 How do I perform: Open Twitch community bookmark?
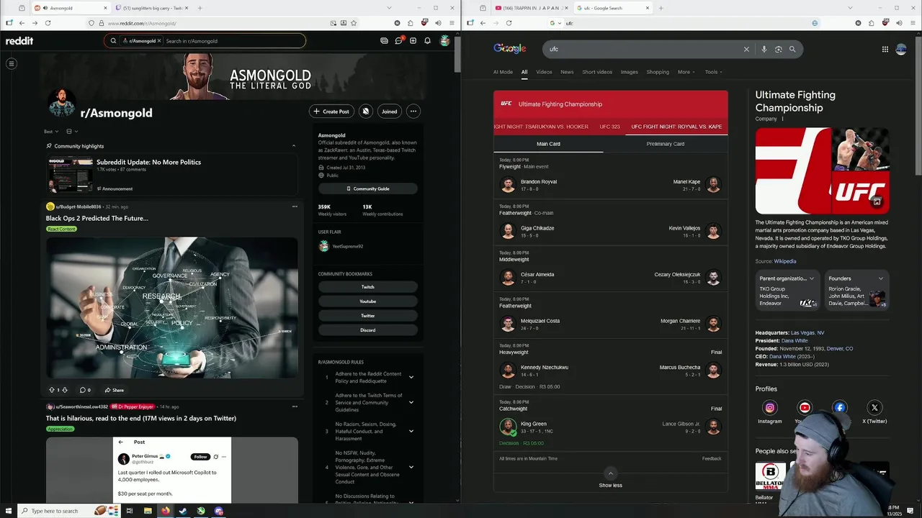point(368,287)
